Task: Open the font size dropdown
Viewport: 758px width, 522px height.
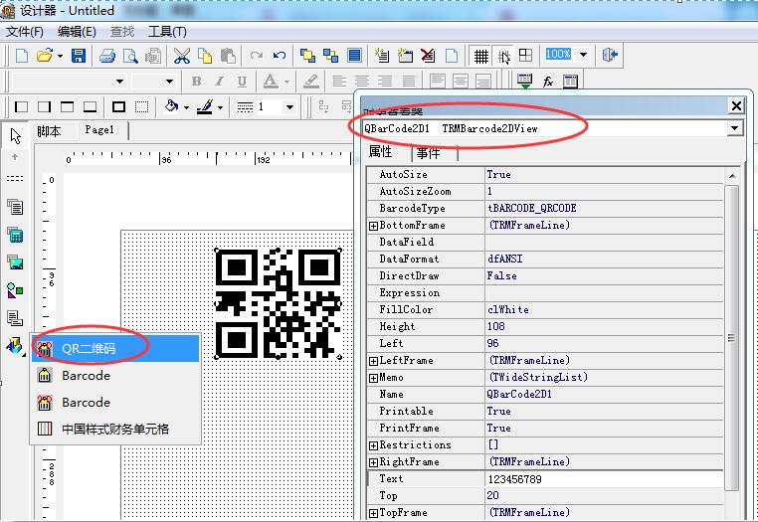Action: coord(169,82)
